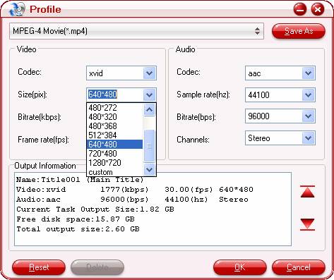Close the Profile dialog with X
Image resolution: width=334 pixels, height=280 pixels.
[x=318, y=10]
